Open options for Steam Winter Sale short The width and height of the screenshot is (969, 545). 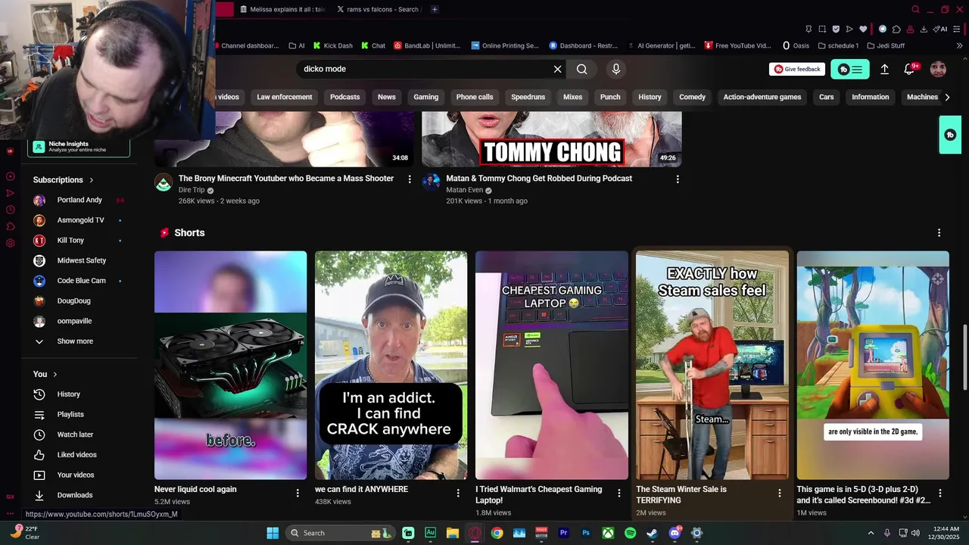(x=780, y=493)
